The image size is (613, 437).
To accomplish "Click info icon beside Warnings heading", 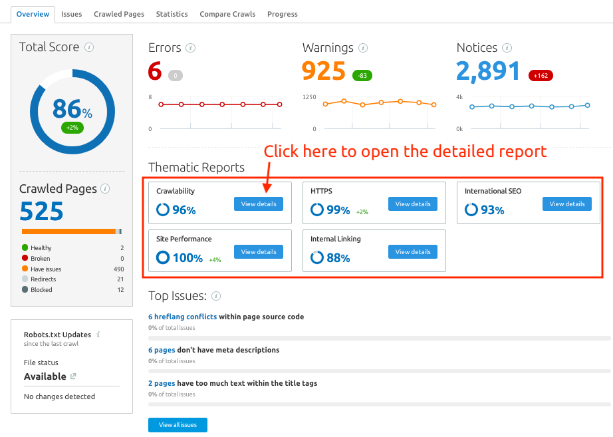I will coord(363,48).
